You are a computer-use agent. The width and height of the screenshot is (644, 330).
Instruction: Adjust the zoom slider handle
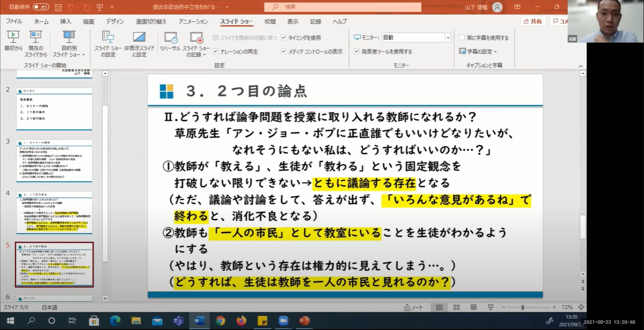[522, 308]
